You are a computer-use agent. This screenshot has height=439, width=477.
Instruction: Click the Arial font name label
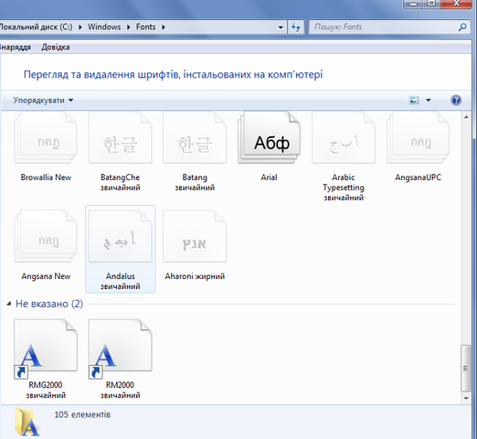pyautogui.click(x=269, y=177)
